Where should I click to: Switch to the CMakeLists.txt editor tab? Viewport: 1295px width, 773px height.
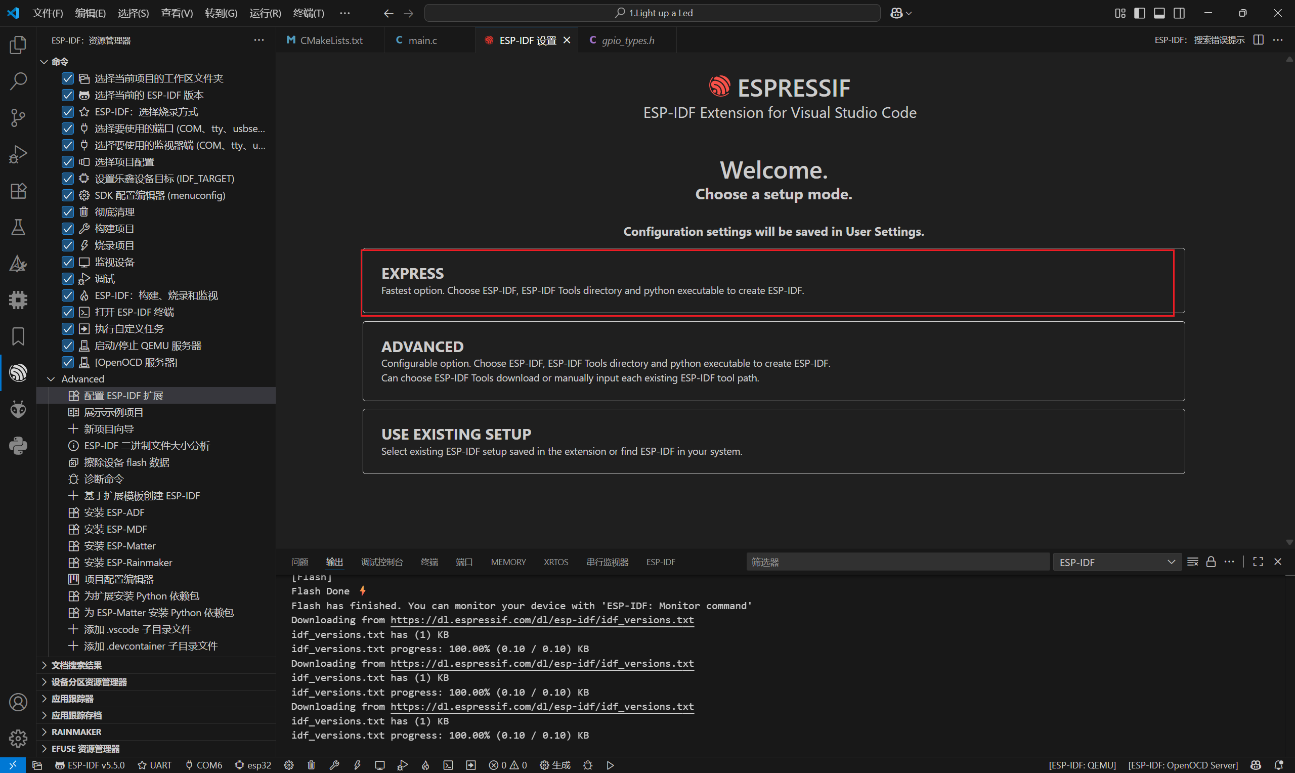pyautogui.click(x=331, y=40)
